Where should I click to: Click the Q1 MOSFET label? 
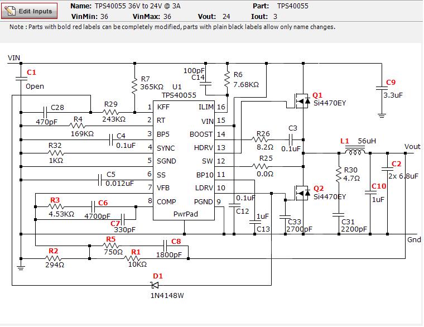[317, 95]
